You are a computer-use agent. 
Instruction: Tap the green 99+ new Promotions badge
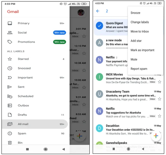tap(60, 42)
